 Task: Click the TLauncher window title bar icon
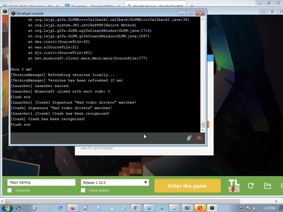point(5,11)
